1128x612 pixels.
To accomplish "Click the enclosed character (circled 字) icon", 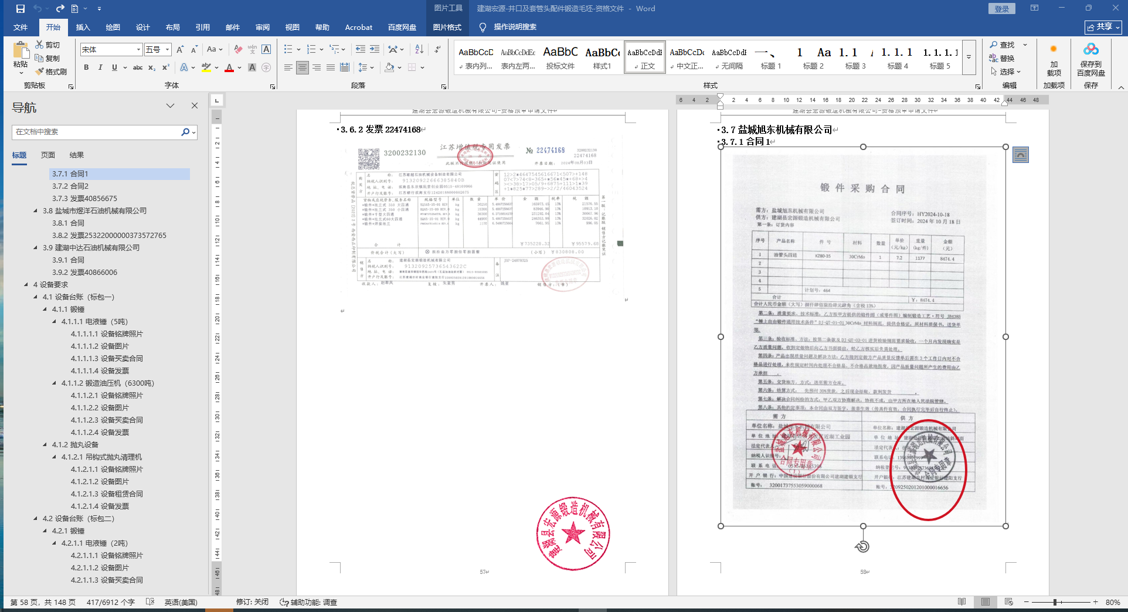I will [x=266, y=67].
